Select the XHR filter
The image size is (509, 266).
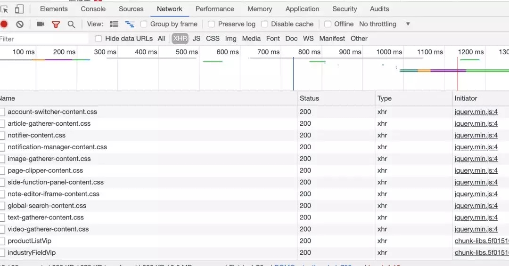[180, 39]
